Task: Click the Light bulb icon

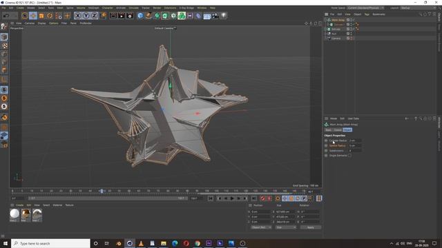Action: point(224,16)
